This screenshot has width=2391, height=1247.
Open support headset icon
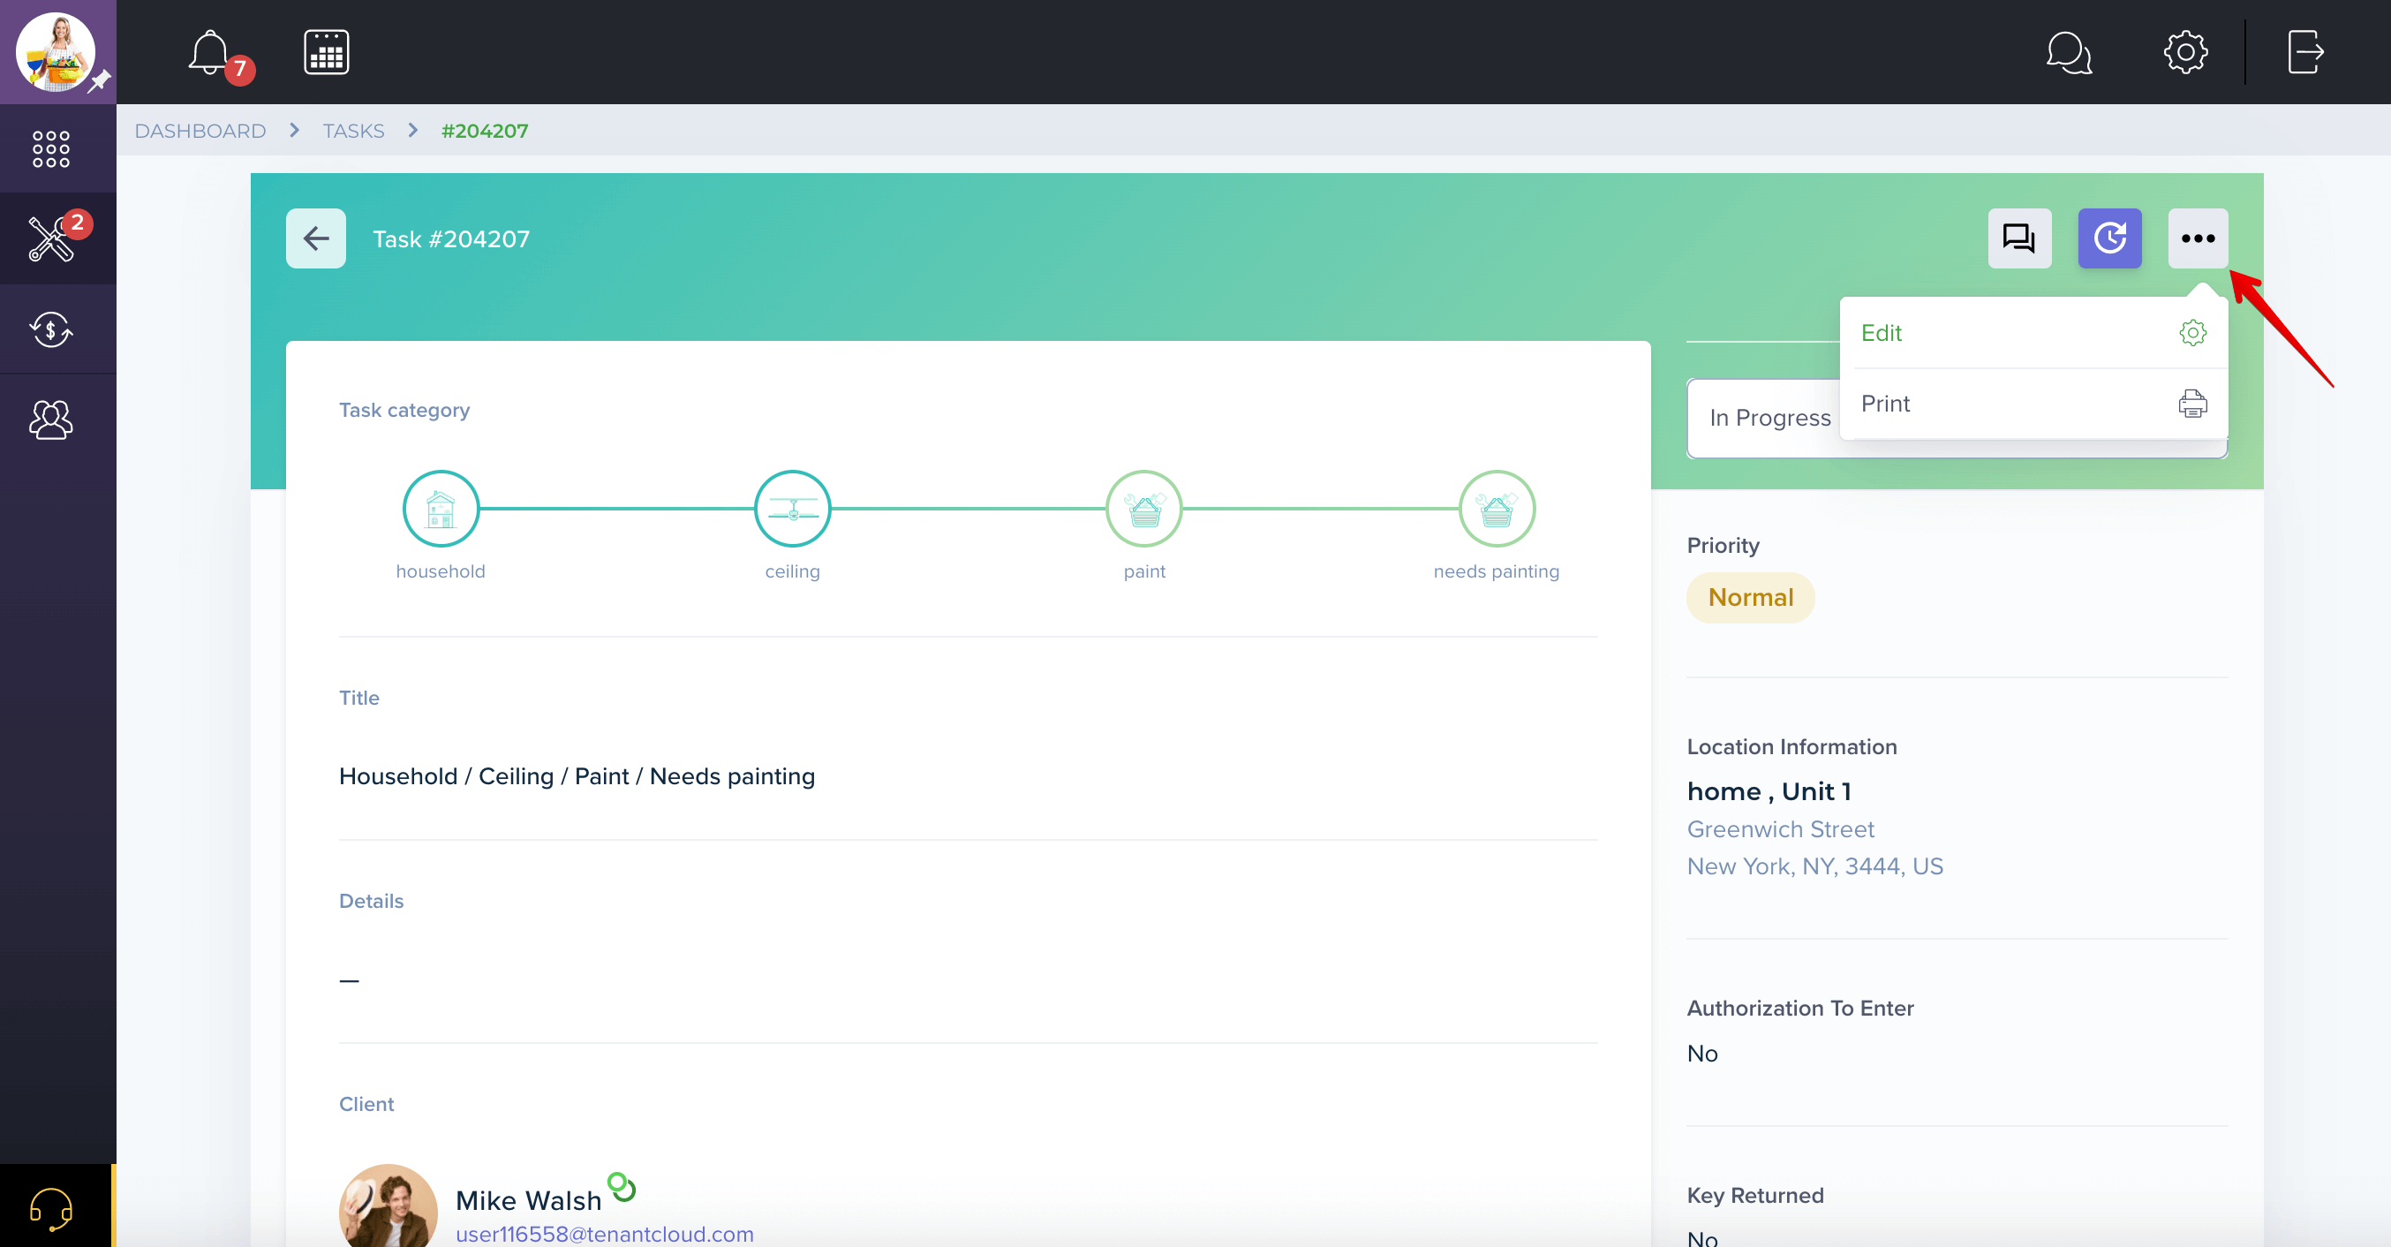click(x=51, y=1208)
